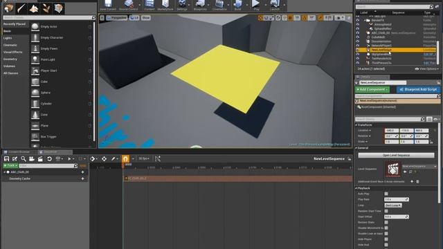
Task: Browse to Level Sequence asset magnifier icon
Action: point(410,172)
